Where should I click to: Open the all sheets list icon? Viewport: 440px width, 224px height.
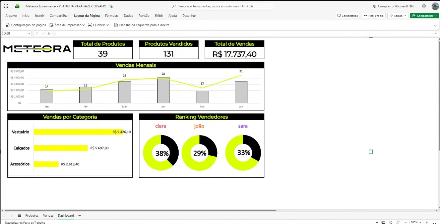pos(19,216)
